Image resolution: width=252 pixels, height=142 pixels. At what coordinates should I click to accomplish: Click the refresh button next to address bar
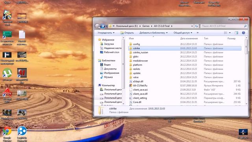pyautogui.click(x=196, y=26)
